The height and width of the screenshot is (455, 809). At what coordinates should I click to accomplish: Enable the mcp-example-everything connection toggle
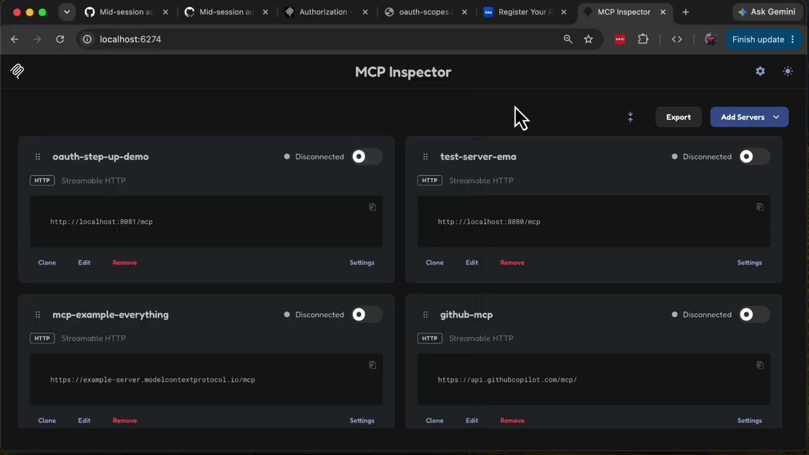point(367,315)
